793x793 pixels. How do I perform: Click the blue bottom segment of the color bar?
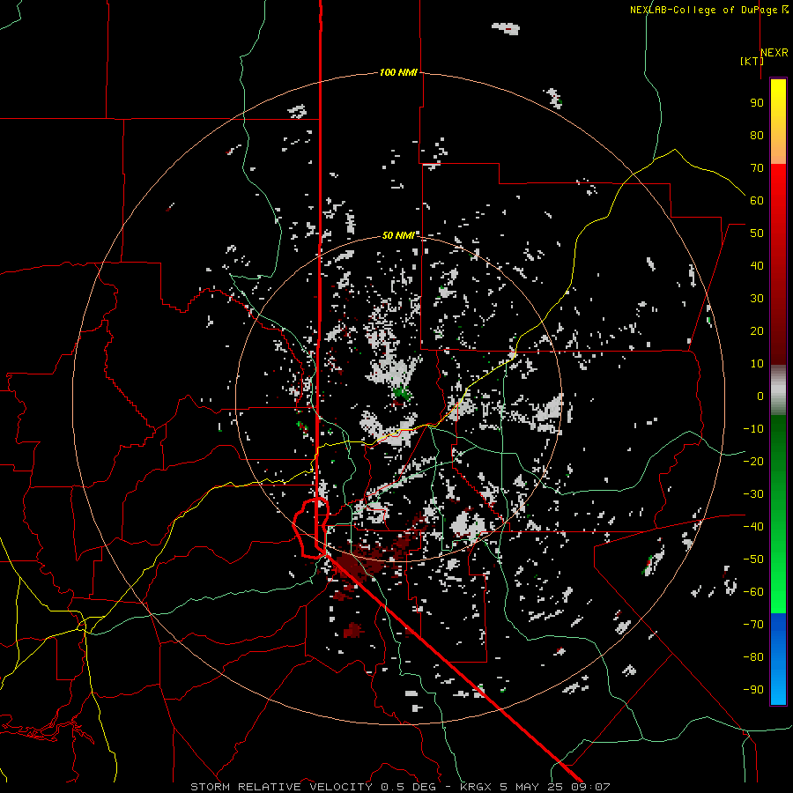click(x=778, y=659)
